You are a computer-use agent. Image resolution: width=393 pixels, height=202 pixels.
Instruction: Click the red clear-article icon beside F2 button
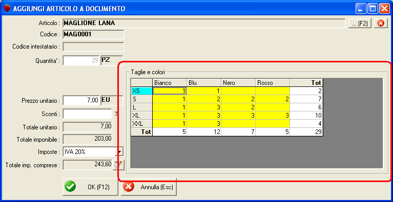tap(381, 23)
